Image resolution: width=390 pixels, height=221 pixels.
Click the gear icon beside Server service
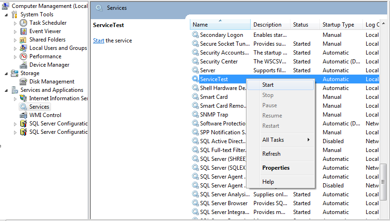(195, 70)
